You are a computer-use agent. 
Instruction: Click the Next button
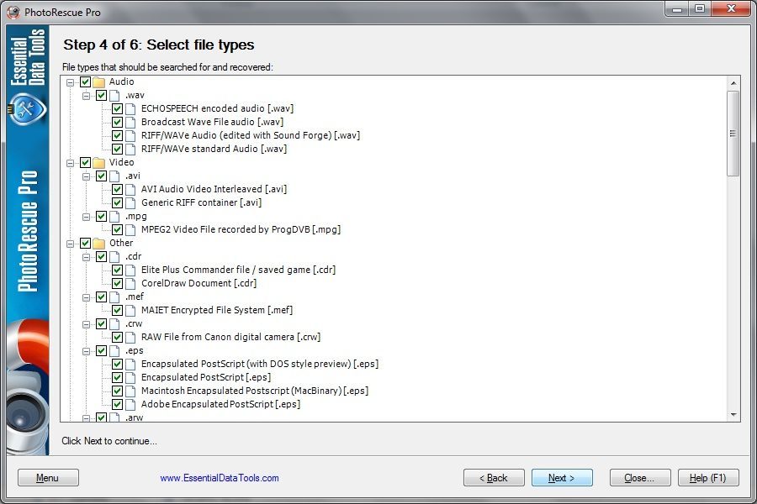point(562,478)
